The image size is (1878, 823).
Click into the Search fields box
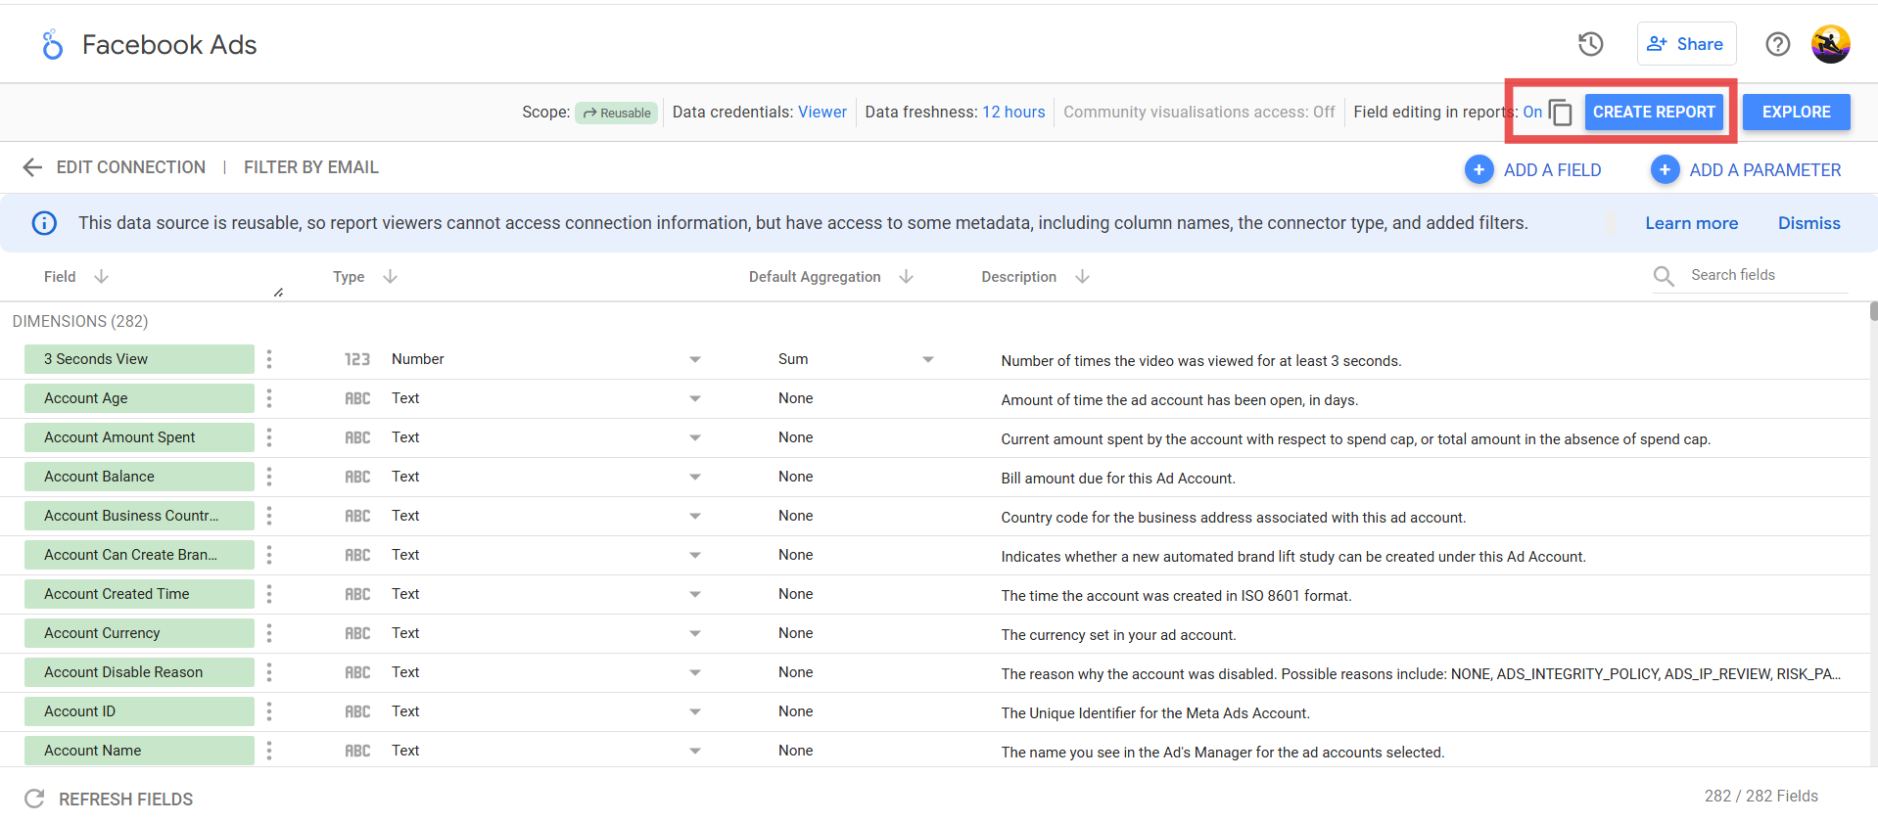coord(1767,275)
